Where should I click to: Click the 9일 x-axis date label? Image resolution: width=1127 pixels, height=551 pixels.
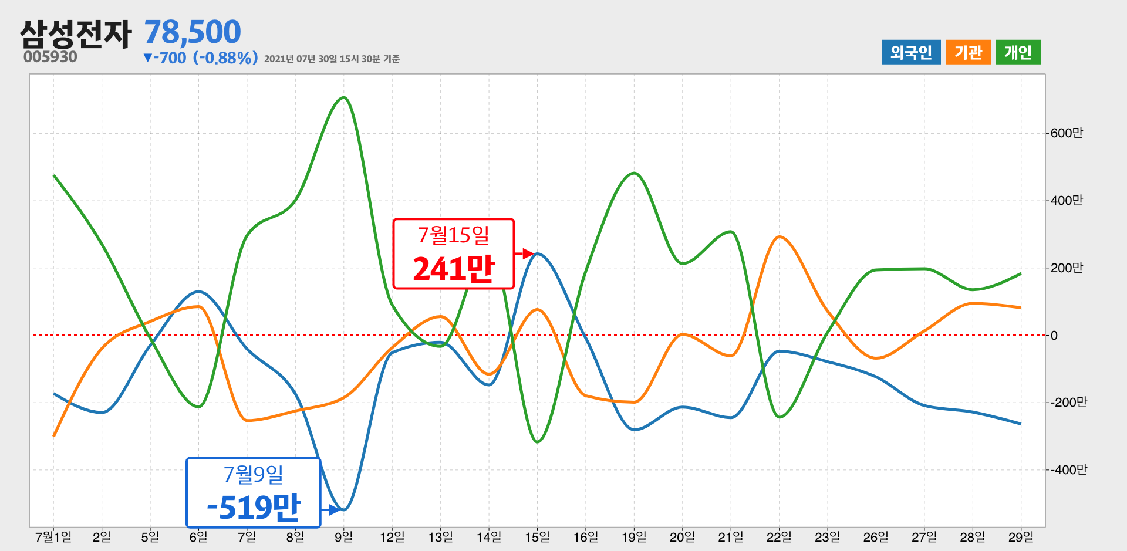[x=343, y=537]
